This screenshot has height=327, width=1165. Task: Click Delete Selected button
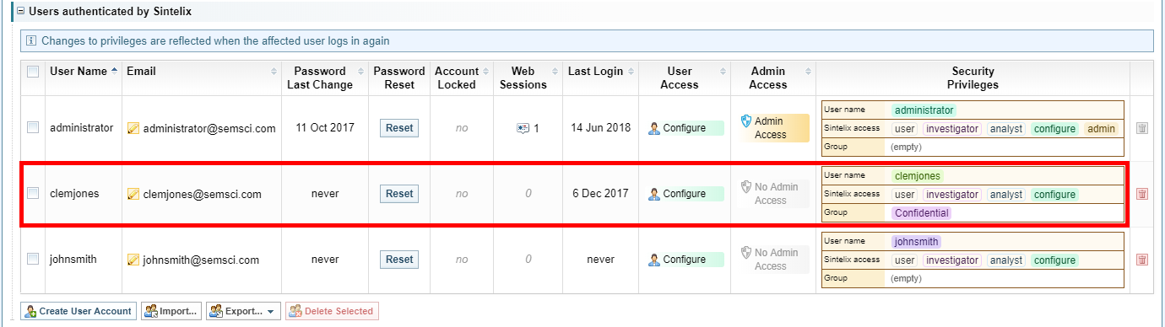point(332,311)
